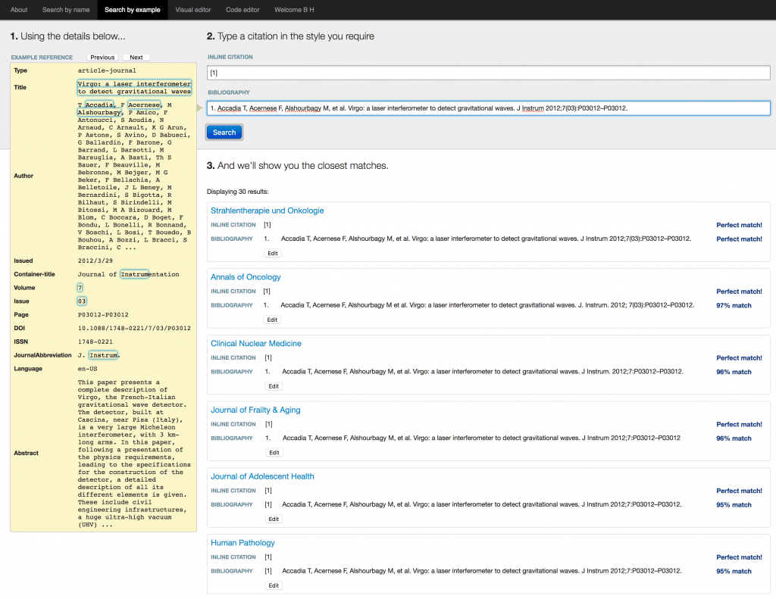
Task: Edit the Clinical Nuclear Medicine style
Action: pyautogui.click(x=274, y=385)
